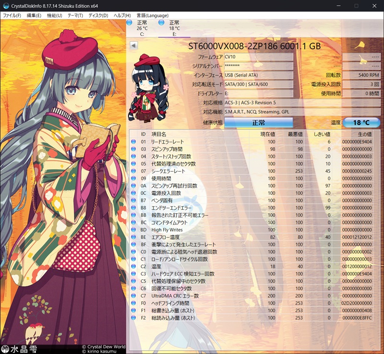
Task: Select the F1 総書き込み量 (ホスト) row name
Action: (x=173, y=310)
